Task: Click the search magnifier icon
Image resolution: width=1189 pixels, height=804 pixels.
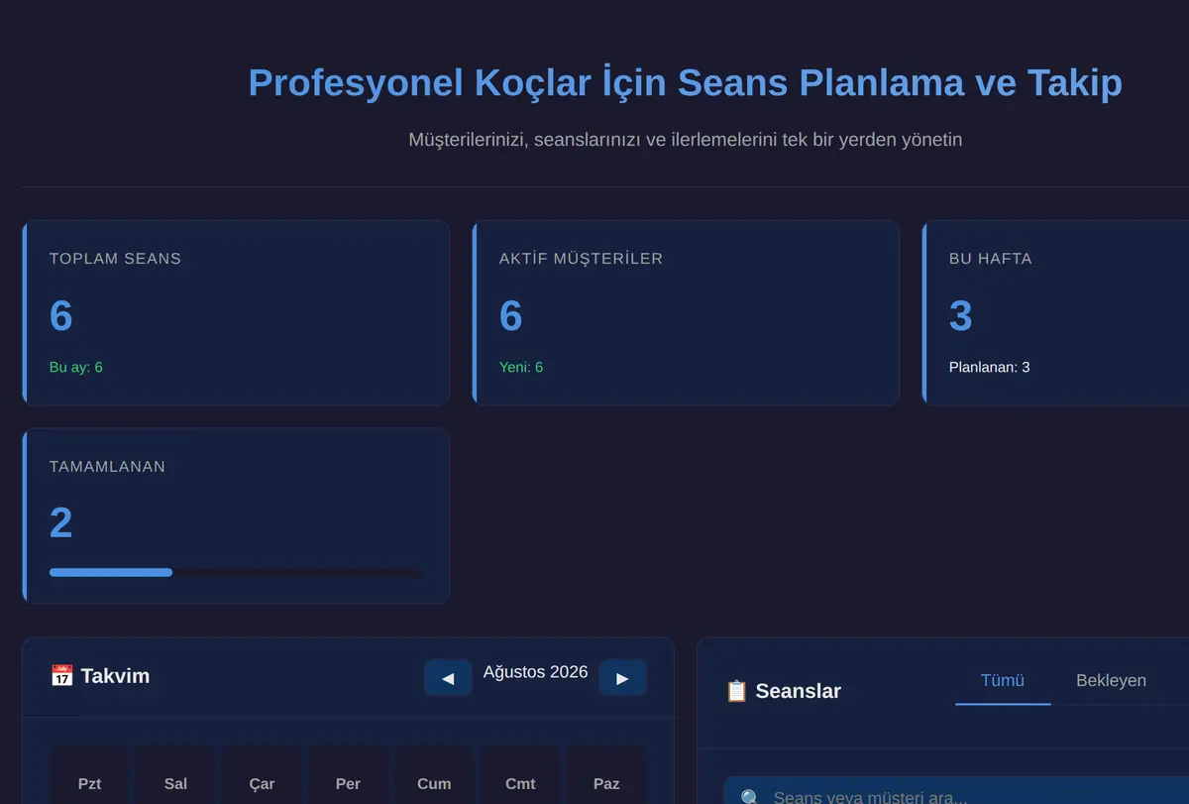Action: click(751, 798)
